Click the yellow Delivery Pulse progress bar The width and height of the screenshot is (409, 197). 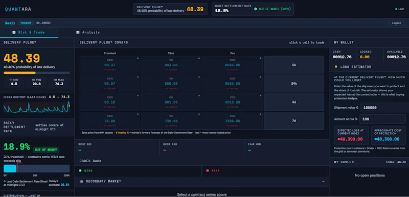[x=36, y=73]
